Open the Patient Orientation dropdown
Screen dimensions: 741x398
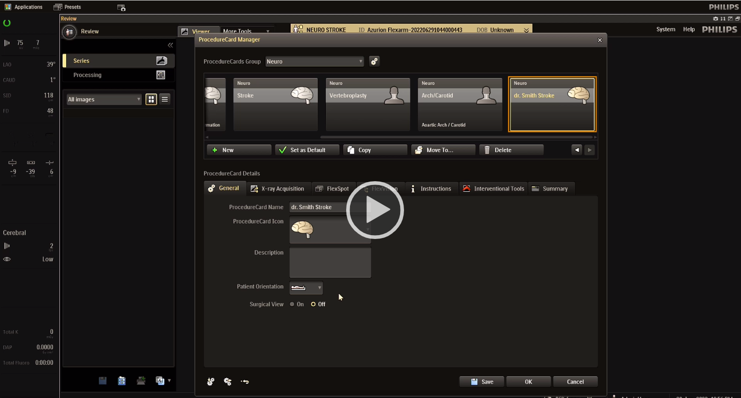click(306, 288)
